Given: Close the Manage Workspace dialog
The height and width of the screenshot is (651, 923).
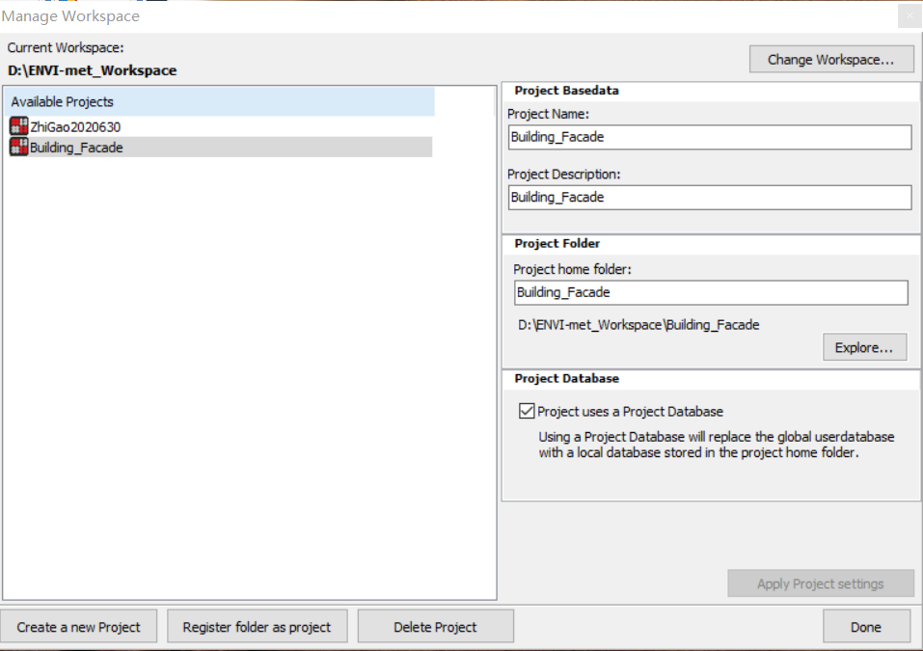Looking at the screenshot, I should click(x=909, y=15).
